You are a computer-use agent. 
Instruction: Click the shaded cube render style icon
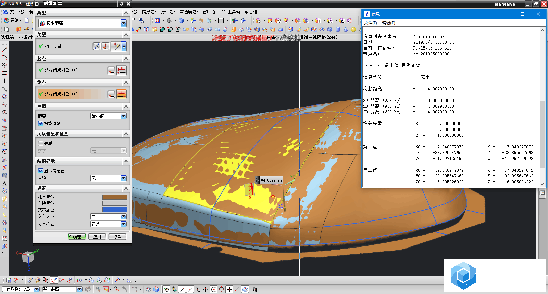[x=181, y=21]
